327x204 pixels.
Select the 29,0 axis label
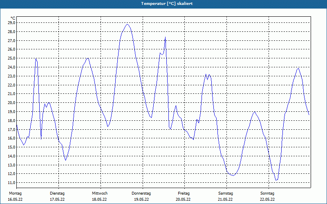click(x=11, y=23)
